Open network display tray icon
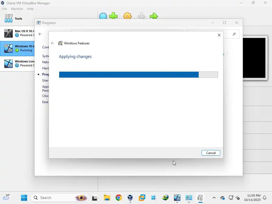The image size is (272, 204). click(x=231, y=198)
